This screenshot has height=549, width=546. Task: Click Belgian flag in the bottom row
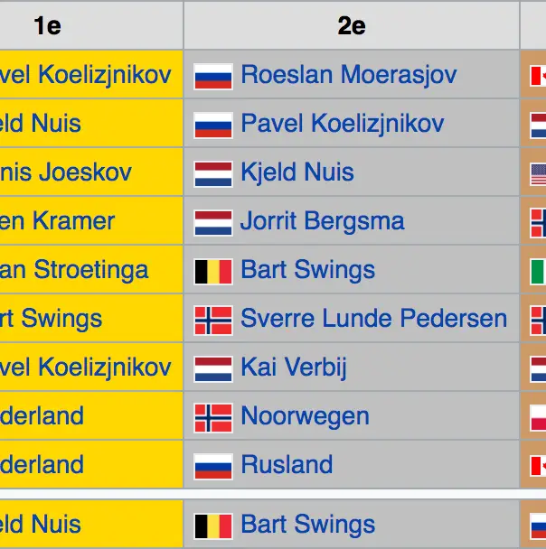[x=213, y=525]
